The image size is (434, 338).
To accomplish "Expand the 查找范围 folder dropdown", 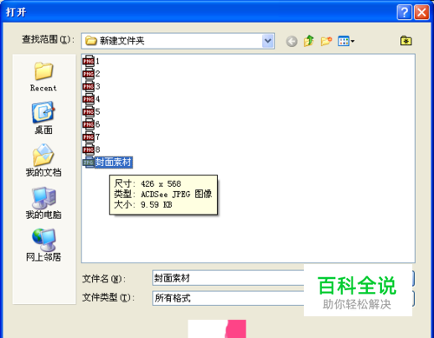I will tap(268, 41).
